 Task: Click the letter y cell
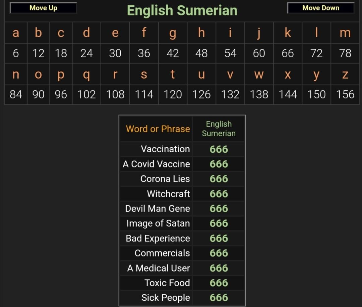click(x=316, y=74)
